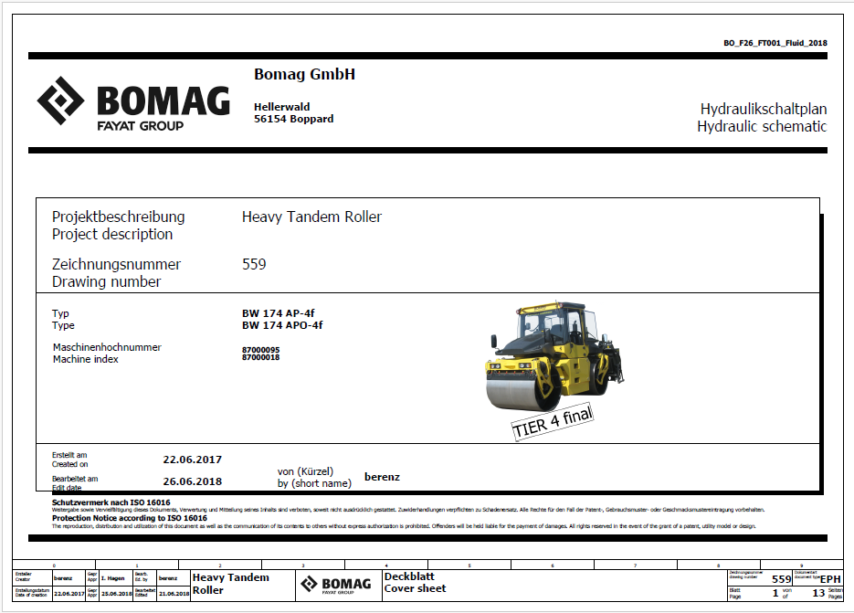Click document code 'BO_F26_FT001_Fluid_2018'
The height and width of the screenshot is (613, 854).
coord(775,43)
